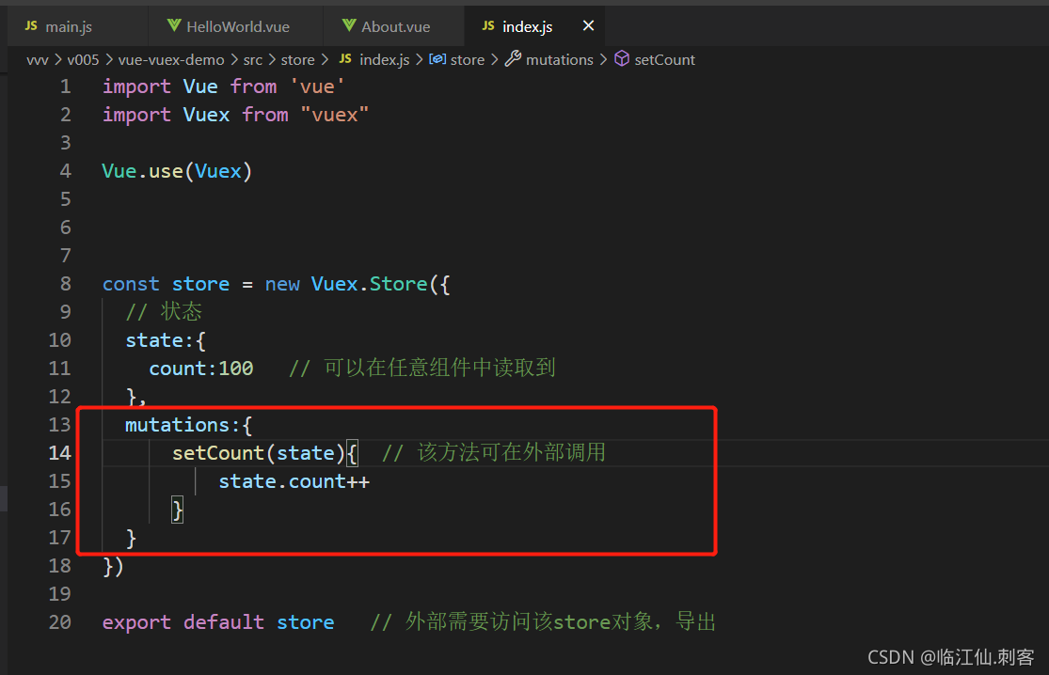Click setCount(state) on line 14
The height and width of the screenshot is (675, 1049).
coord(258,453)
